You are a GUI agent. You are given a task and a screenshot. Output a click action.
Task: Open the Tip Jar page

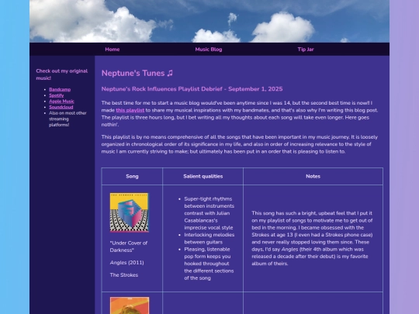click(306, 50)
